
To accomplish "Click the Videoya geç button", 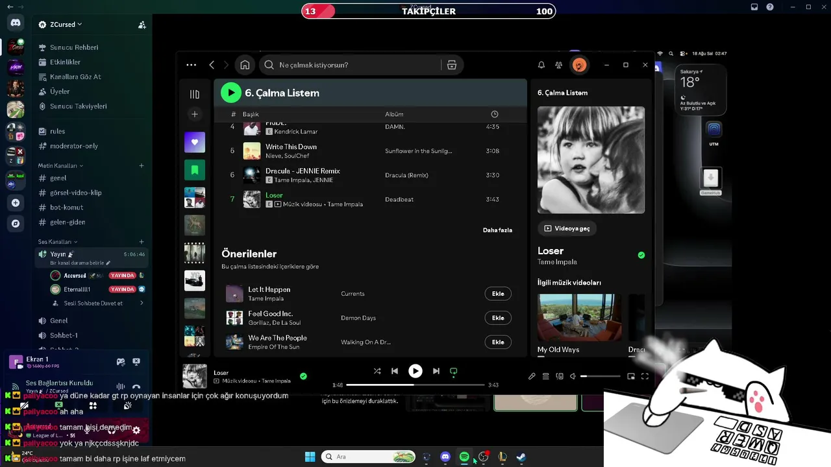I will pos(567,228).
